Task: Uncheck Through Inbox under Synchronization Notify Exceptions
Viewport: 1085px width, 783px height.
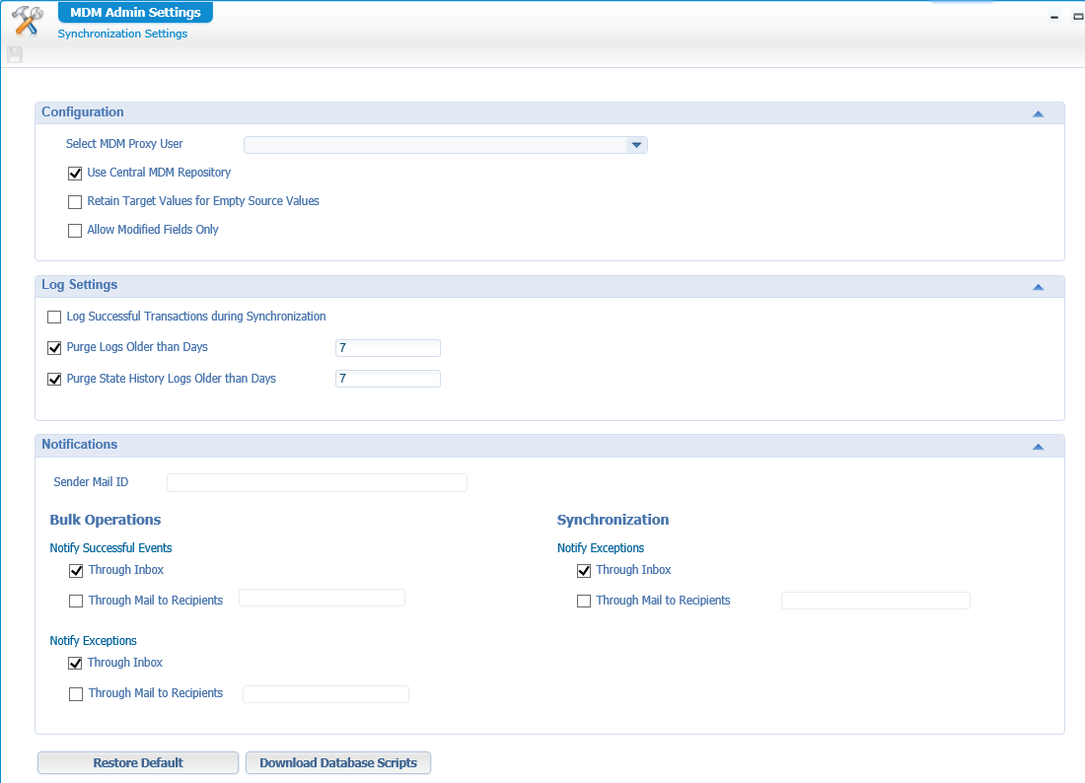Action: (x=584, y=571)
